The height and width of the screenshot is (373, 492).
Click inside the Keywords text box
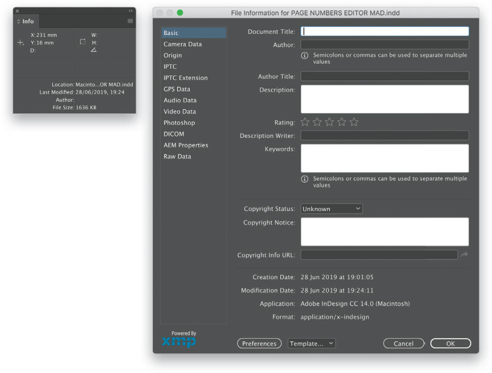[x=385, y=158]
